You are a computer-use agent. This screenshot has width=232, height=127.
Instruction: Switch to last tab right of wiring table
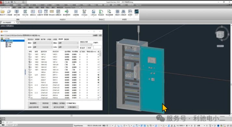click(67, 39)
